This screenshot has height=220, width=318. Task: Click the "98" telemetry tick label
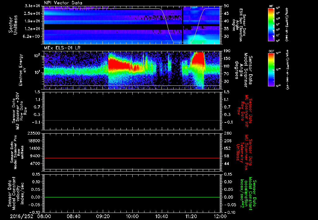click(x=226, y=156)
